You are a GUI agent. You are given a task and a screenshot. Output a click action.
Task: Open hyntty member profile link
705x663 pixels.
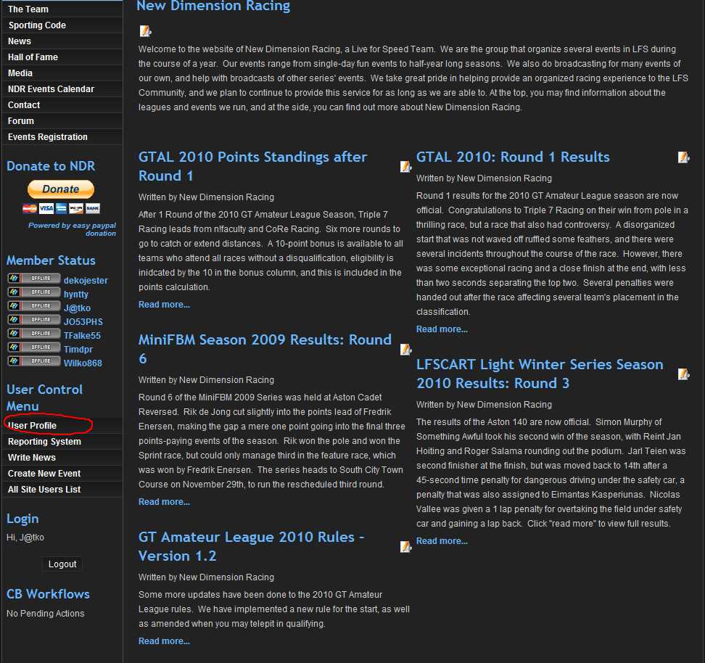coord(76,295)
